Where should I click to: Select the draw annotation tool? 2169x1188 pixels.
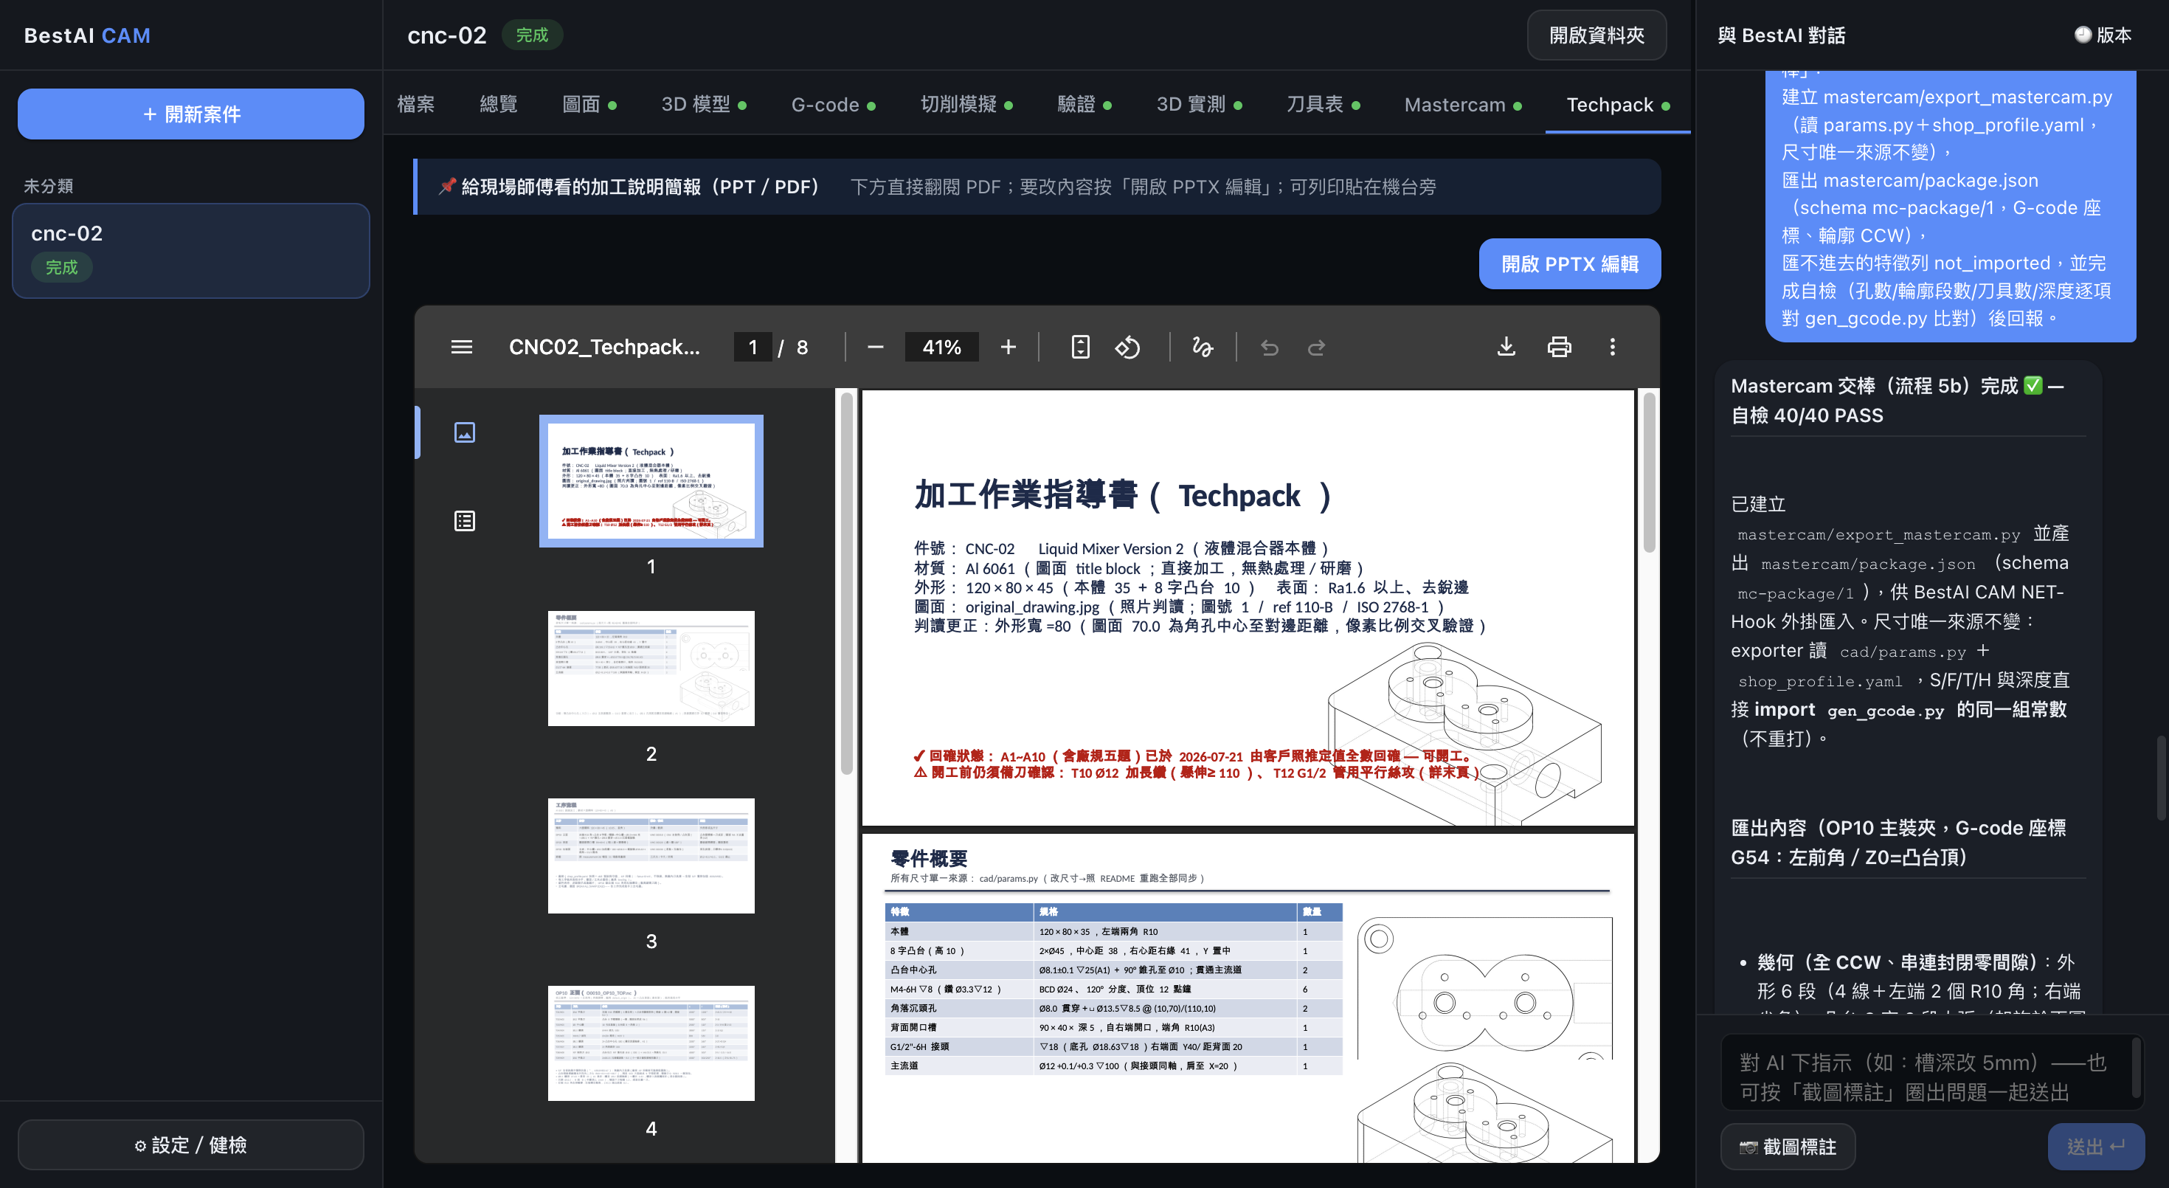[x=1203, y=347]
